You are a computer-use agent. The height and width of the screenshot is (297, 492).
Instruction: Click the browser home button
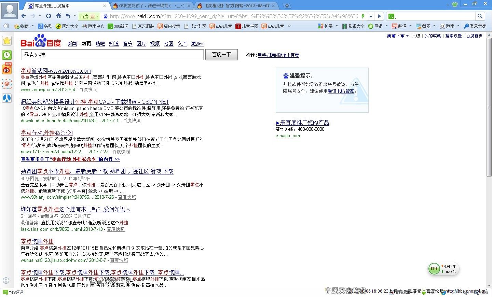click(x=58, y=16)
